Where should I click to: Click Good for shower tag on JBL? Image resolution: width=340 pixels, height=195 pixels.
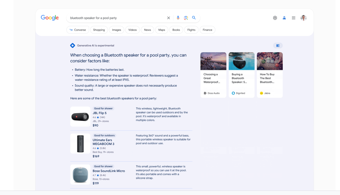[103, 108]
